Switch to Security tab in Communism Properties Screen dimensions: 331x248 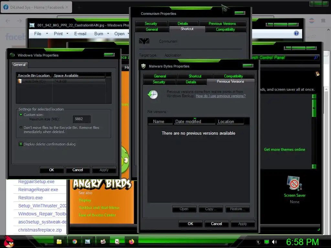pyautogui.click(x=151, y=23)
